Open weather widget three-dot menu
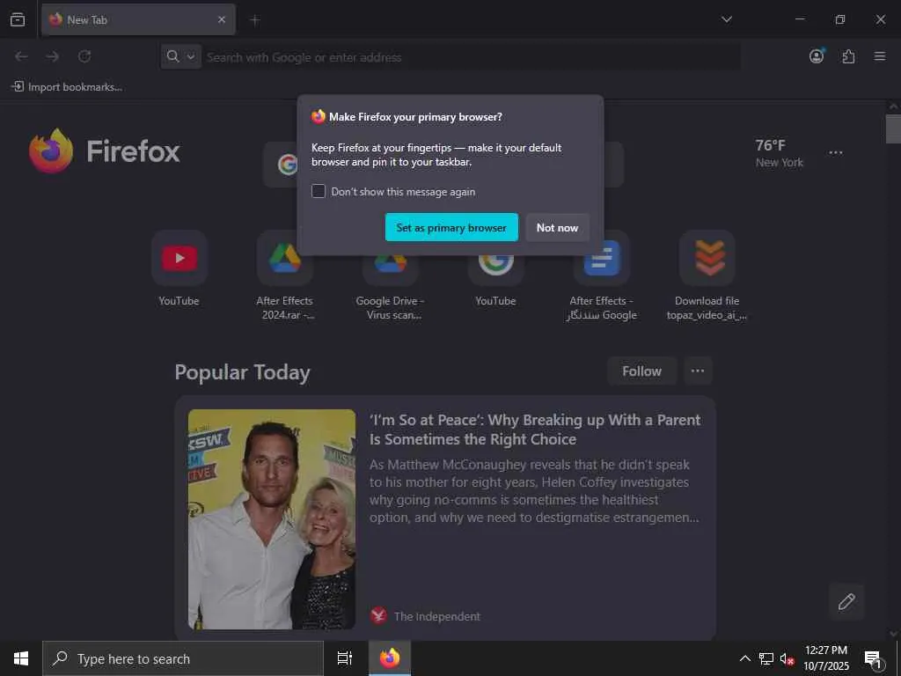 pyautogui.click(x=836, y=153)
